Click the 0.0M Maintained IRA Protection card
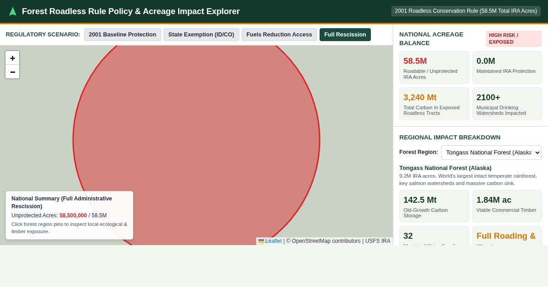548x287 pixels. (507, 67)
